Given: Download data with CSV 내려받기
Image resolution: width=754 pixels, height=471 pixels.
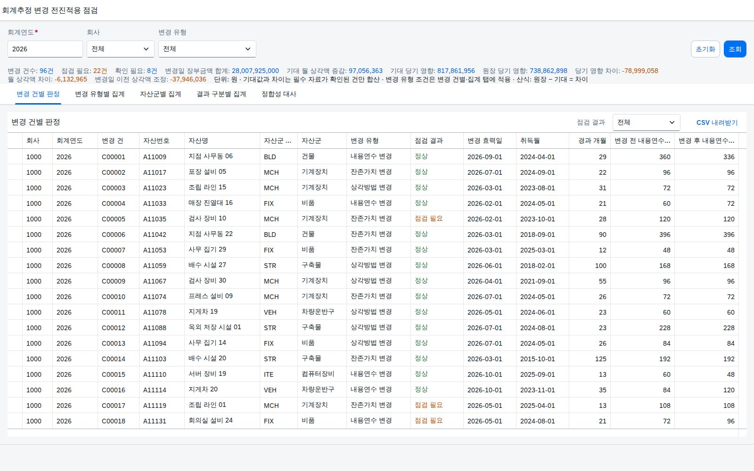Looking at the screenshot, I should click(x=717, y=122).
